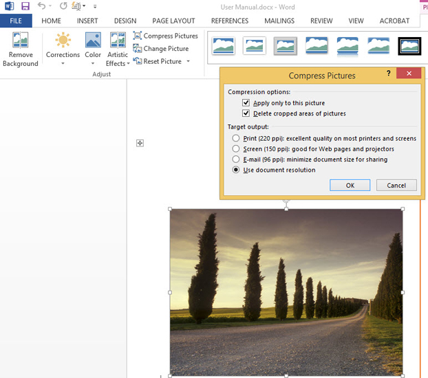This screenshot has height=378, width=428.
Task: Select the Print (220 ppi) option
Action: pyautogui.click(x=237, y=138)
